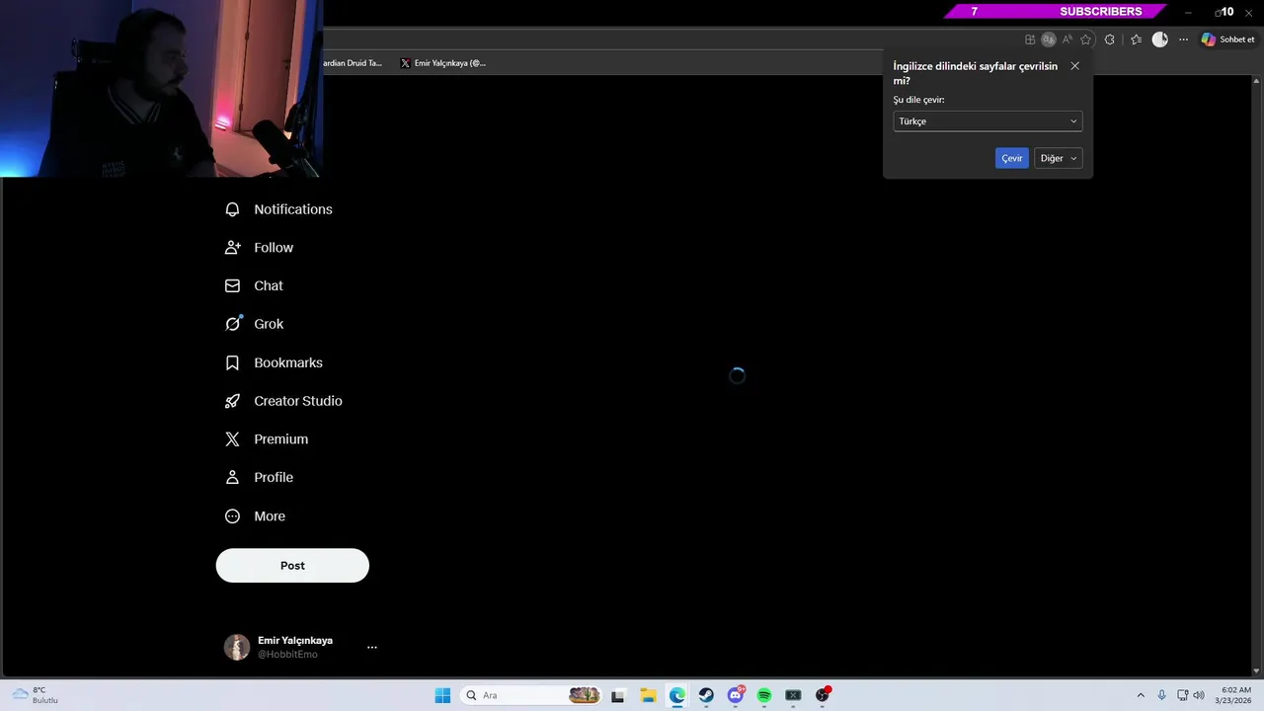1264x711 pixels.
Task: Open Spotify from the taskbar
Action: (764, 695)
